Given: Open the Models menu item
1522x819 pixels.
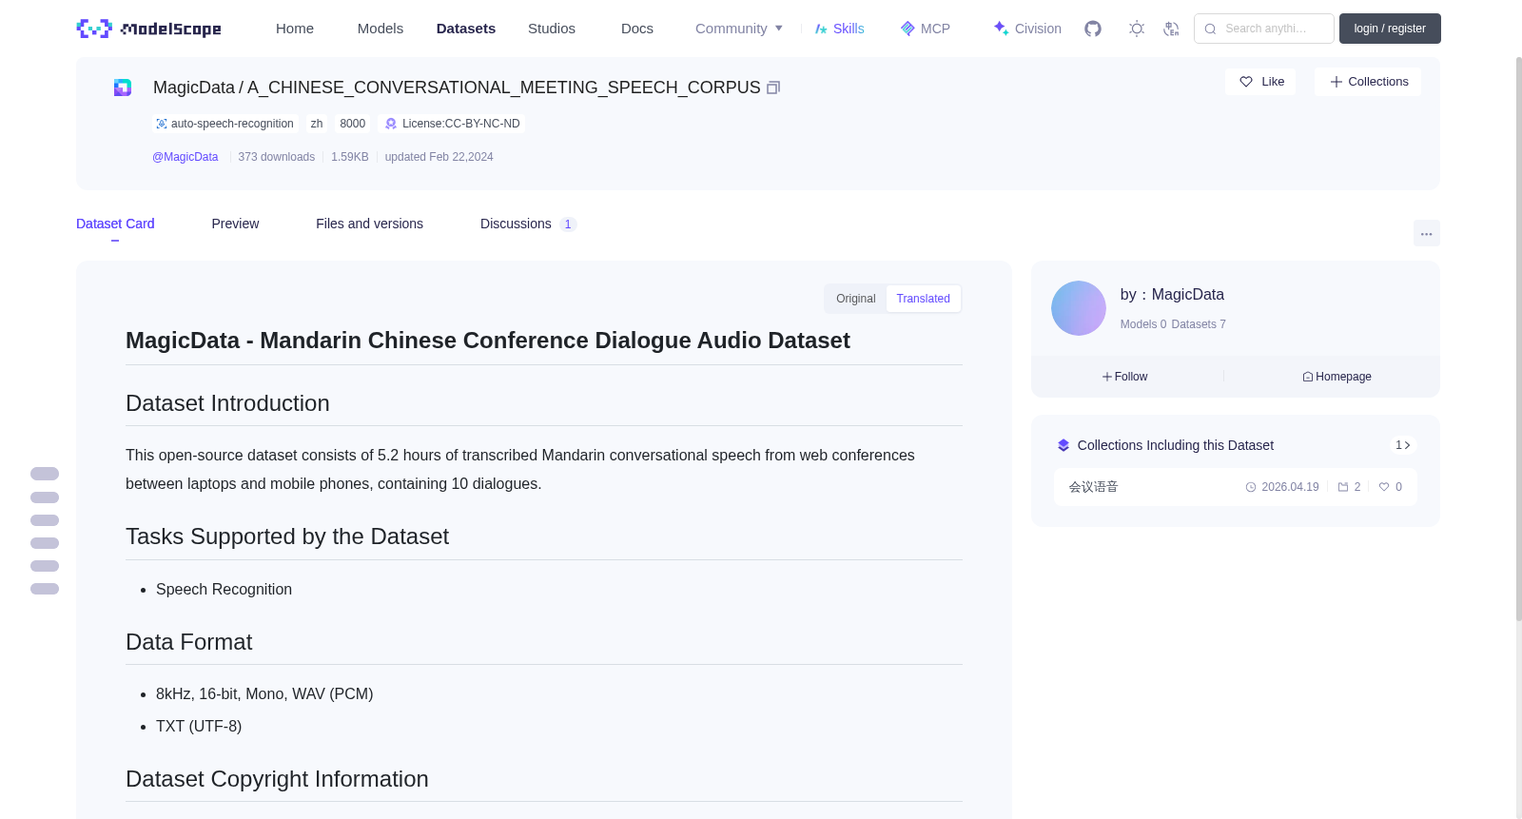Looking at the screenshot, I should pos(380,29).
